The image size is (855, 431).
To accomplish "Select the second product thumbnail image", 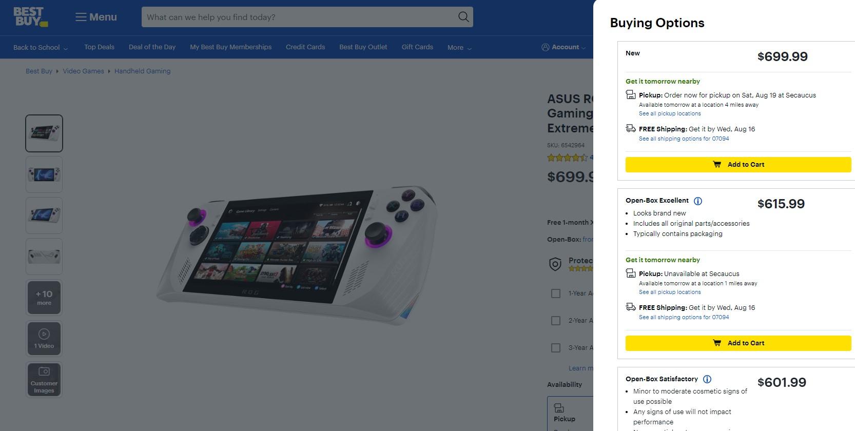I will 44,174.
